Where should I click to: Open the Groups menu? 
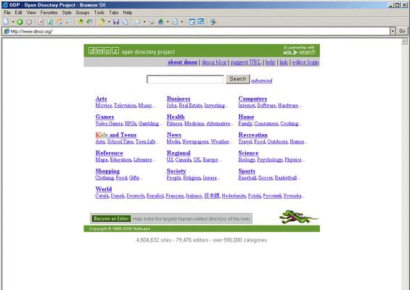click(x=83, y=12)
